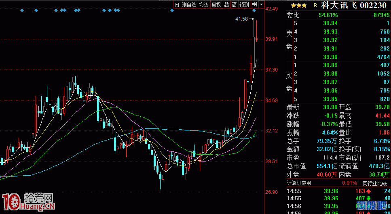Click the 委差 value -87945

(380, 15)
